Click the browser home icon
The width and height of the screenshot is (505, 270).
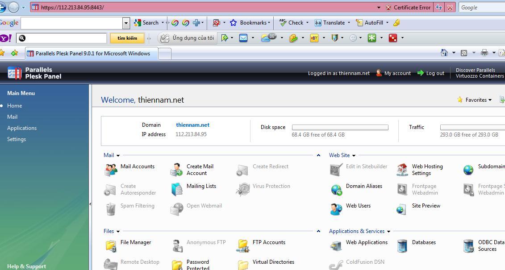(444, 53)
